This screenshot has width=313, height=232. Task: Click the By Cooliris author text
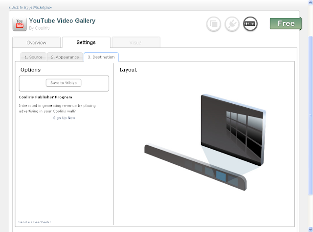pyautogui.click(x=39, y=28)
